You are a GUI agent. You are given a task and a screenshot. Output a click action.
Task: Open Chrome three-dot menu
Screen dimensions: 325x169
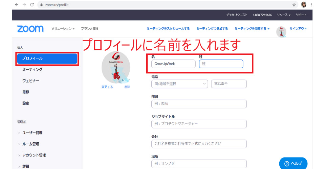tap(311, 4)
